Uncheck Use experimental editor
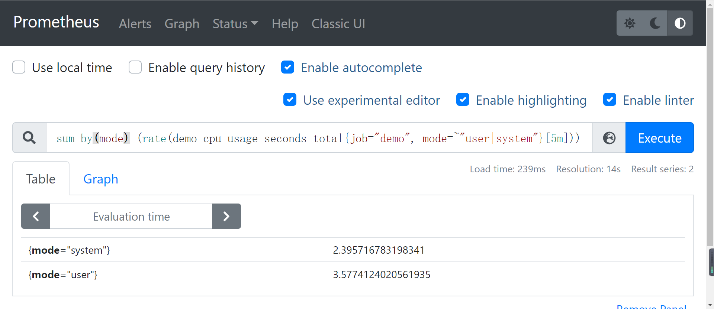This screenshot has height=309, width=714. 290,100
